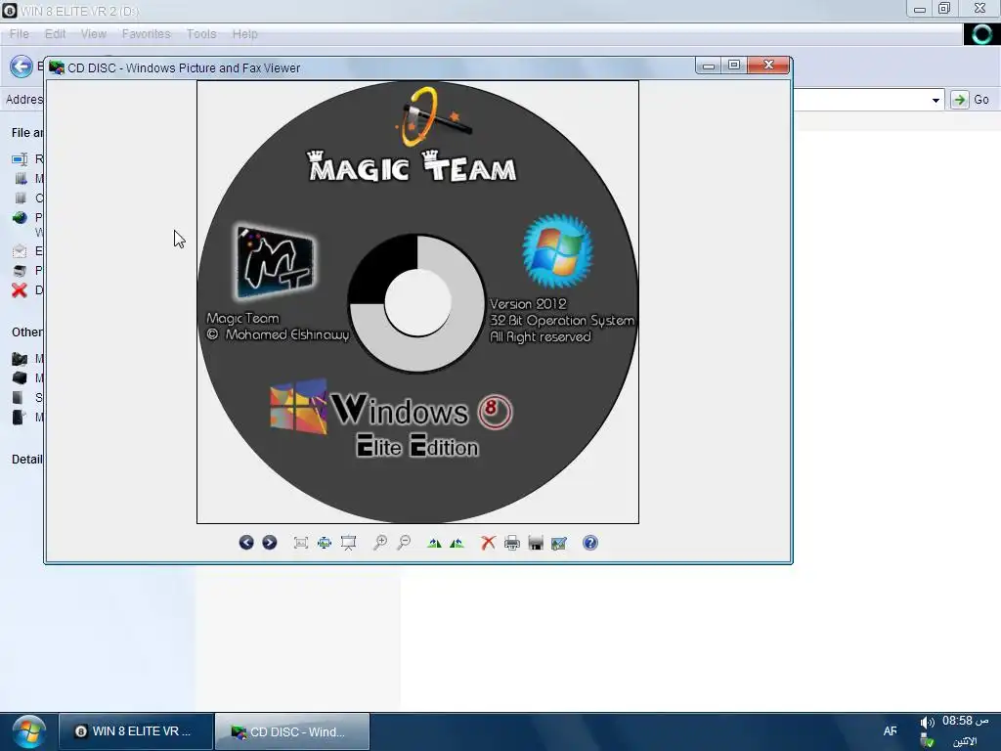
Task: Click the green Go arrow in Explorer
Action: 959,100
